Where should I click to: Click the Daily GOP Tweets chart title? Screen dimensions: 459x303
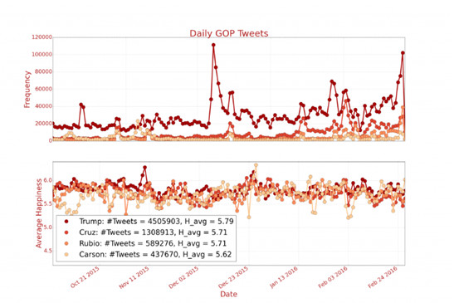pyautogui.click(x=229, y=33)
